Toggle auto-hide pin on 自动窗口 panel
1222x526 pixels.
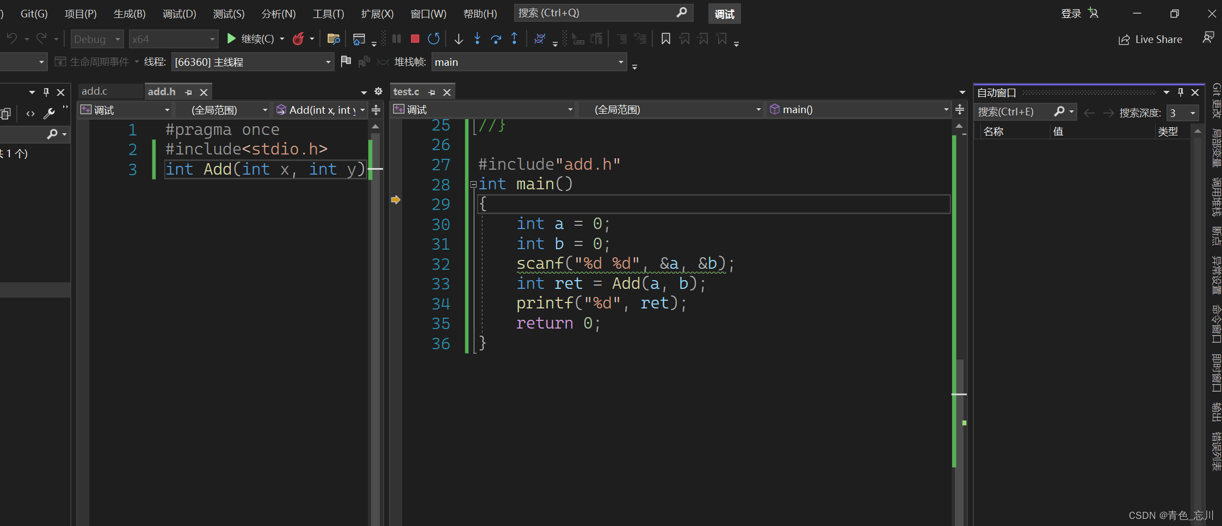pyautogui.click(x=1181, y=92)
